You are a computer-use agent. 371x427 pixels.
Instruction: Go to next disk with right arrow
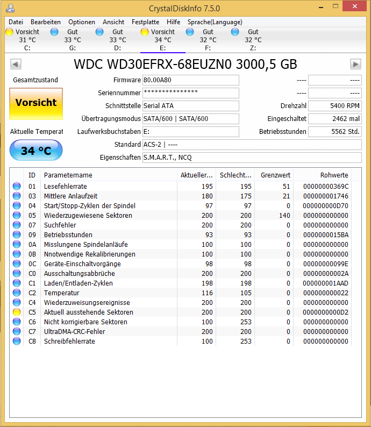click(x=355, y=65)
